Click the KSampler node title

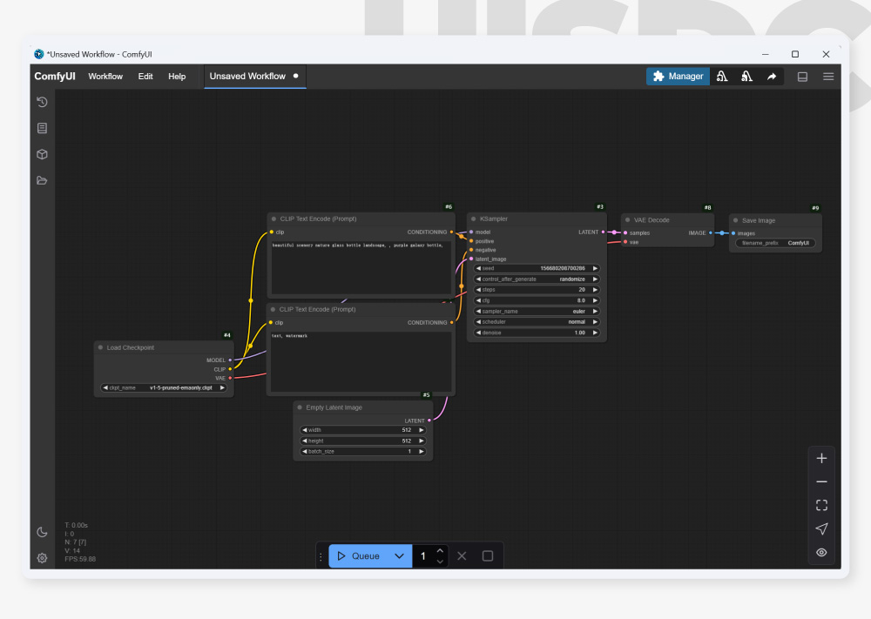(x=494, y=219)
